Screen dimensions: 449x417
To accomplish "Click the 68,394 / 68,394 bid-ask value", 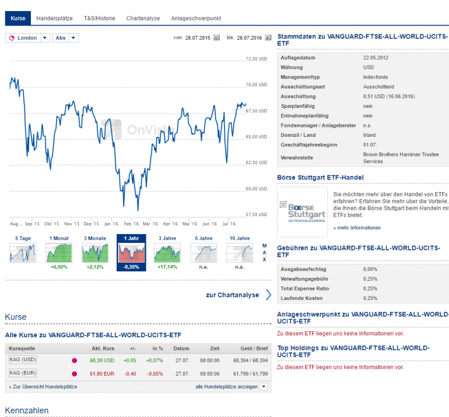I will click(x=251, y=361).
